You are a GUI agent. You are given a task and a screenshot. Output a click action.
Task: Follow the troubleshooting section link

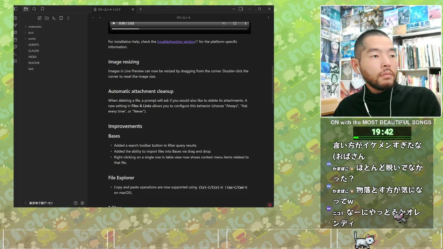[176, 41]
